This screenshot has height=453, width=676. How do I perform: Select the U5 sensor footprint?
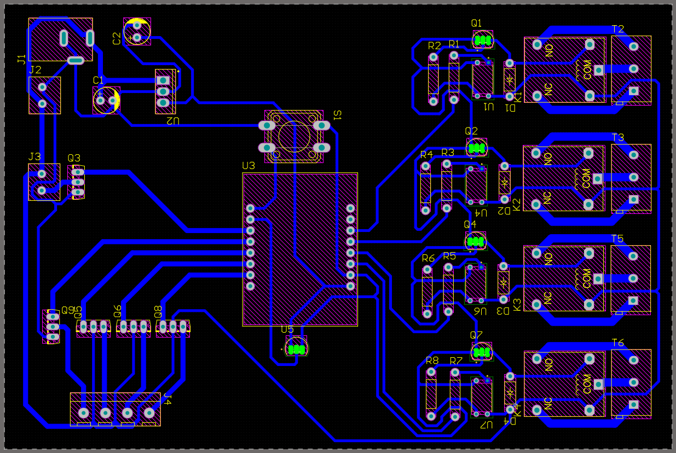click(296, 347)
